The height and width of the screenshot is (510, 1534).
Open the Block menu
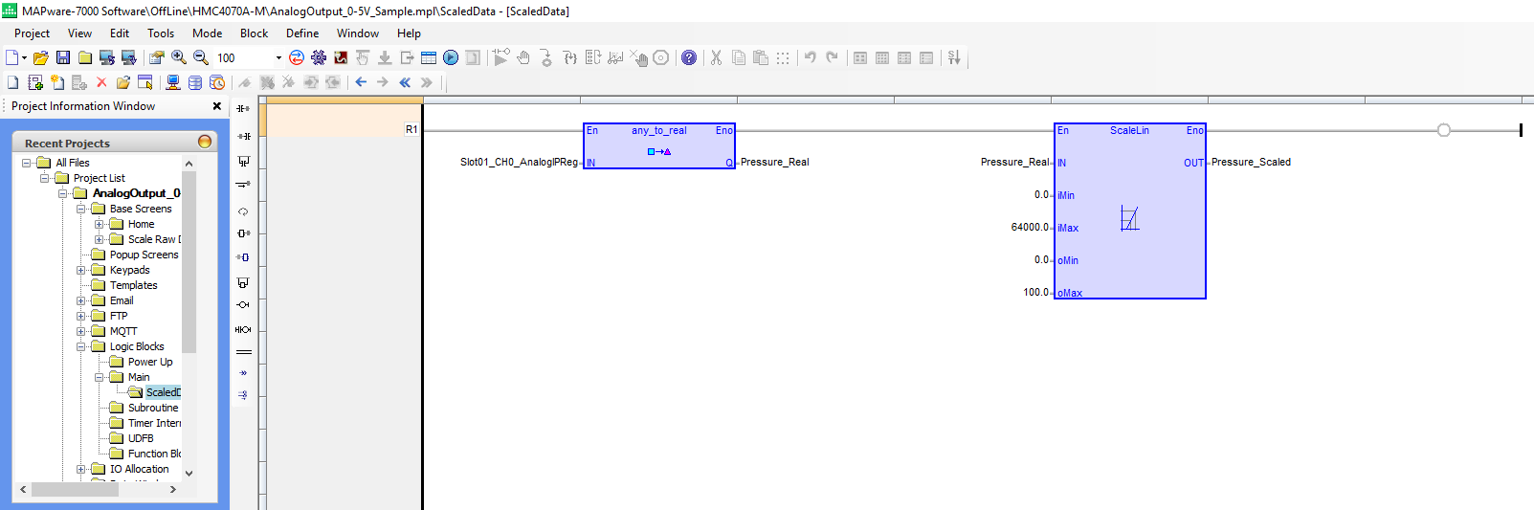point(254,33)
